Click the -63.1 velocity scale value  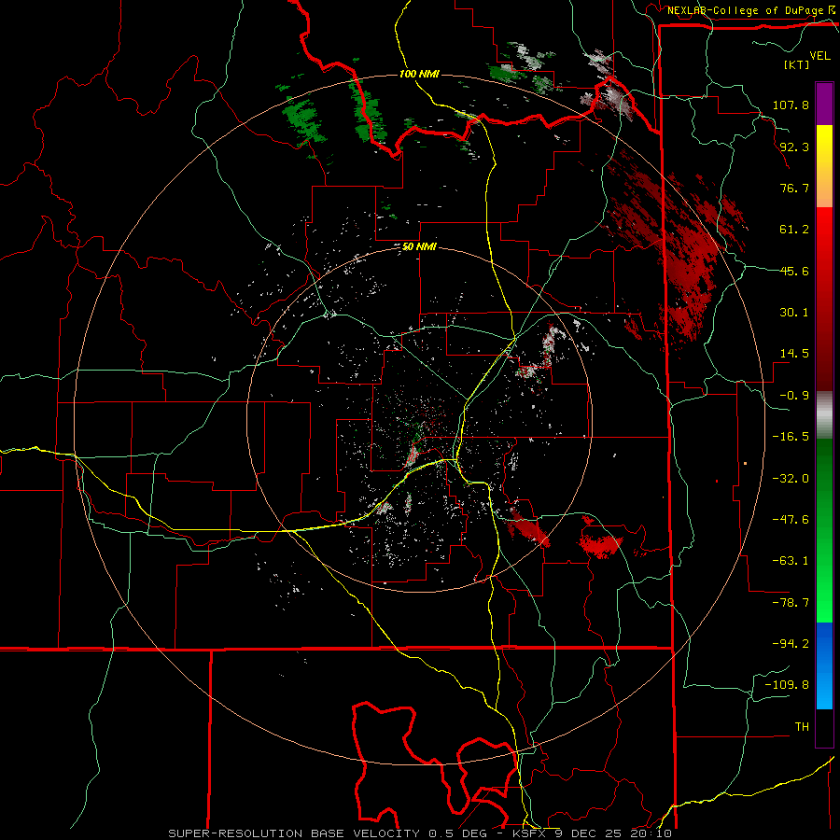(x=791, y=561)
